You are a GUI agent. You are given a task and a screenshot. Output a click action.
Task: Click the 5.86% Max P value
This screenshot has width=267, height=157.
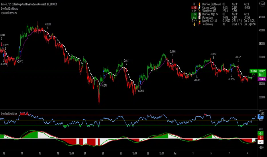point(234,7)
